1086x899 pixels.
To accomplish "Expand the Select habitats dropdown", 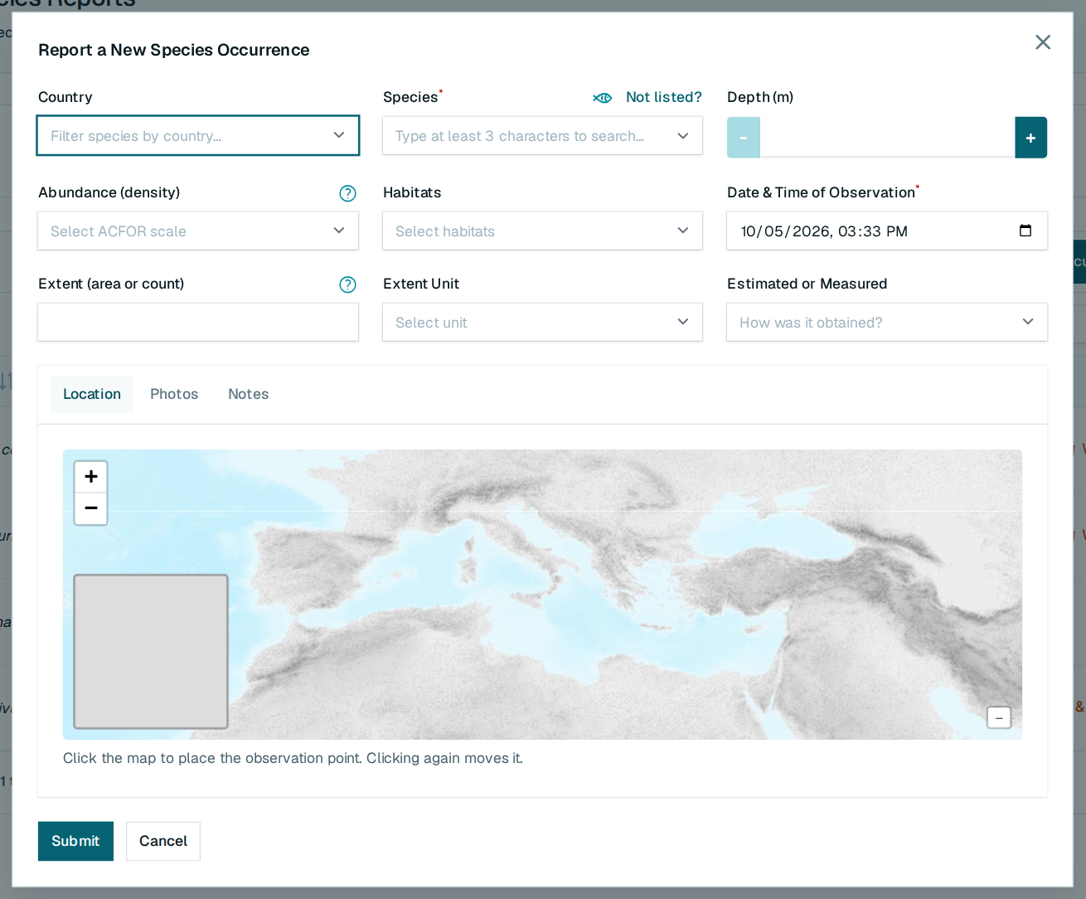I will [542, 231].
